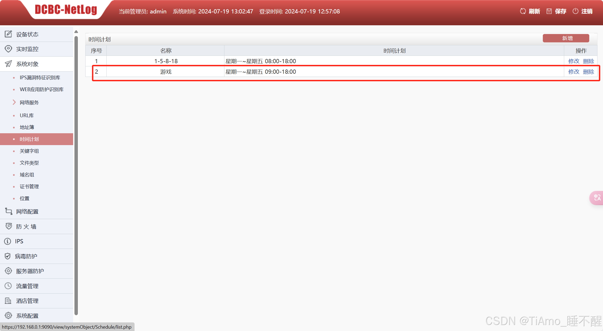Open the IPS menu label
This screenshot has height=331, width=603.
(19, 241)
